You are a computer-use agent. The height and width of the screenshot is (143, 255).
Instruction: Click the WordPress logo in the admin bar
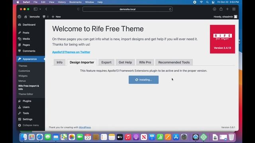20,17
